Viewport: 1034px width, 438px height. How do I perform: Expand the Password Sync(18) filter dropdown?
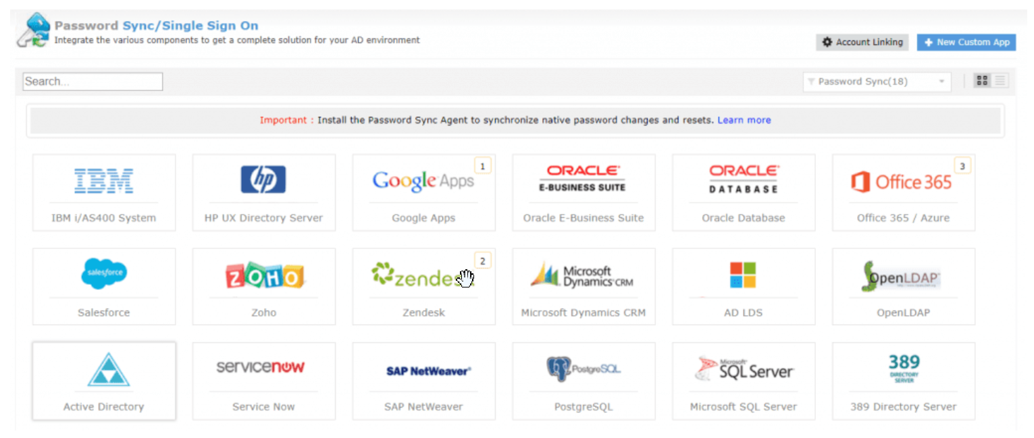877,82
